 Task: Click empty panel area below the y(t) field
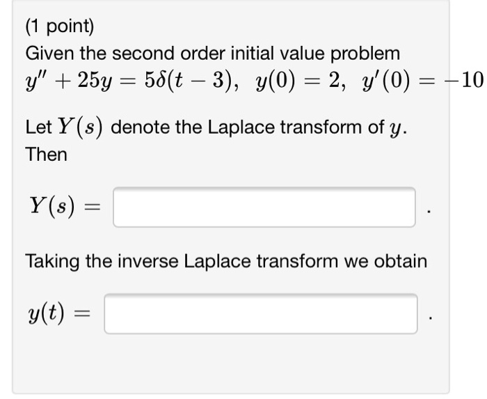[230, 363]
